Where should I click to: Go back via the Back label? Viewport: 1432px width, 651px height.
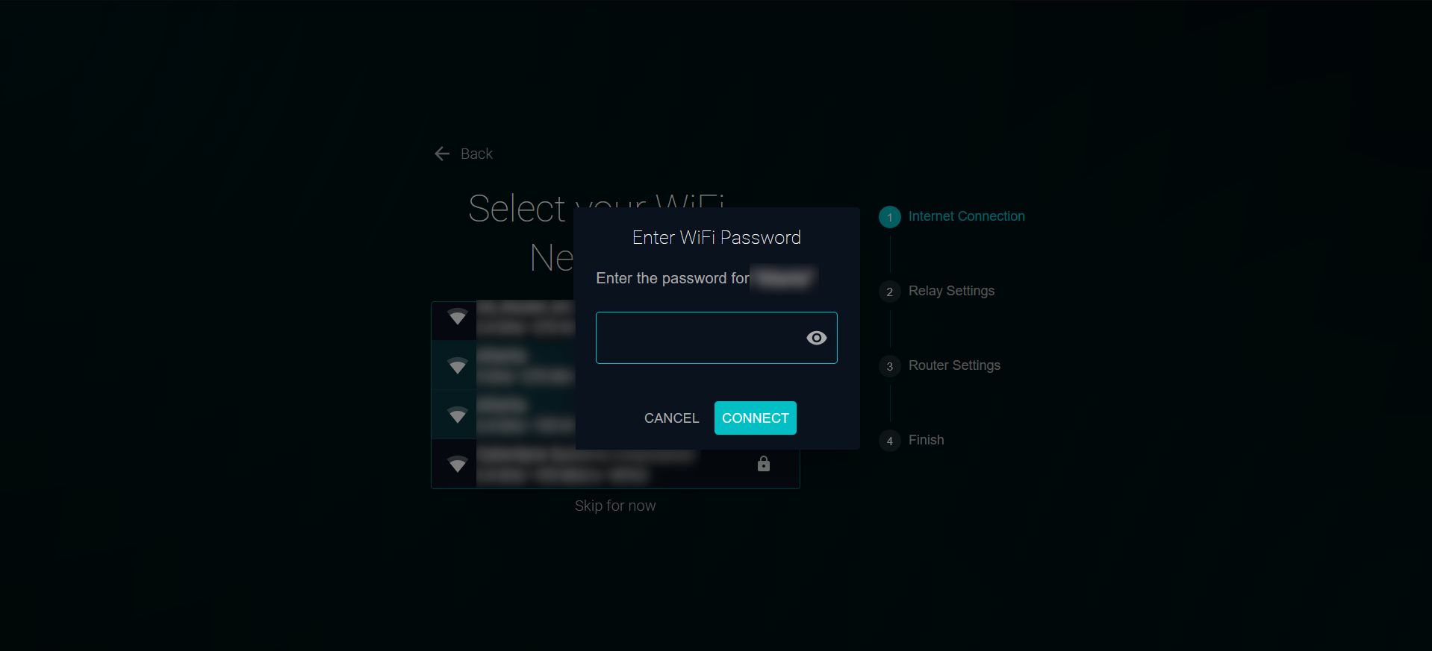(x=476, y=154)
